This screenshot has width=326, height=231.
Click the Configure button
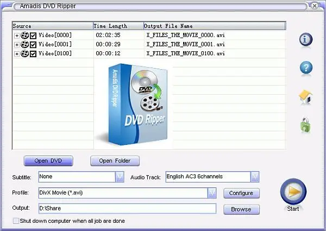[241, 193]
